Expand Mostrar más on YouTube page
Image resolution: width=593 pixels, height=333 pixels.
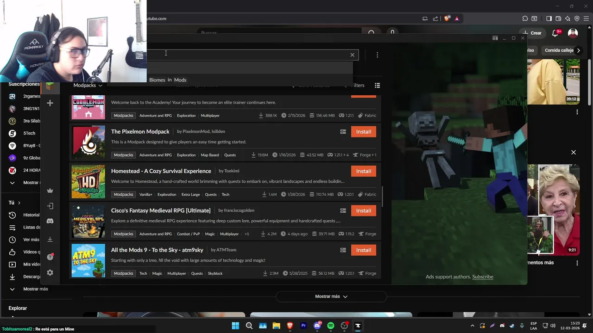[331, 296]
